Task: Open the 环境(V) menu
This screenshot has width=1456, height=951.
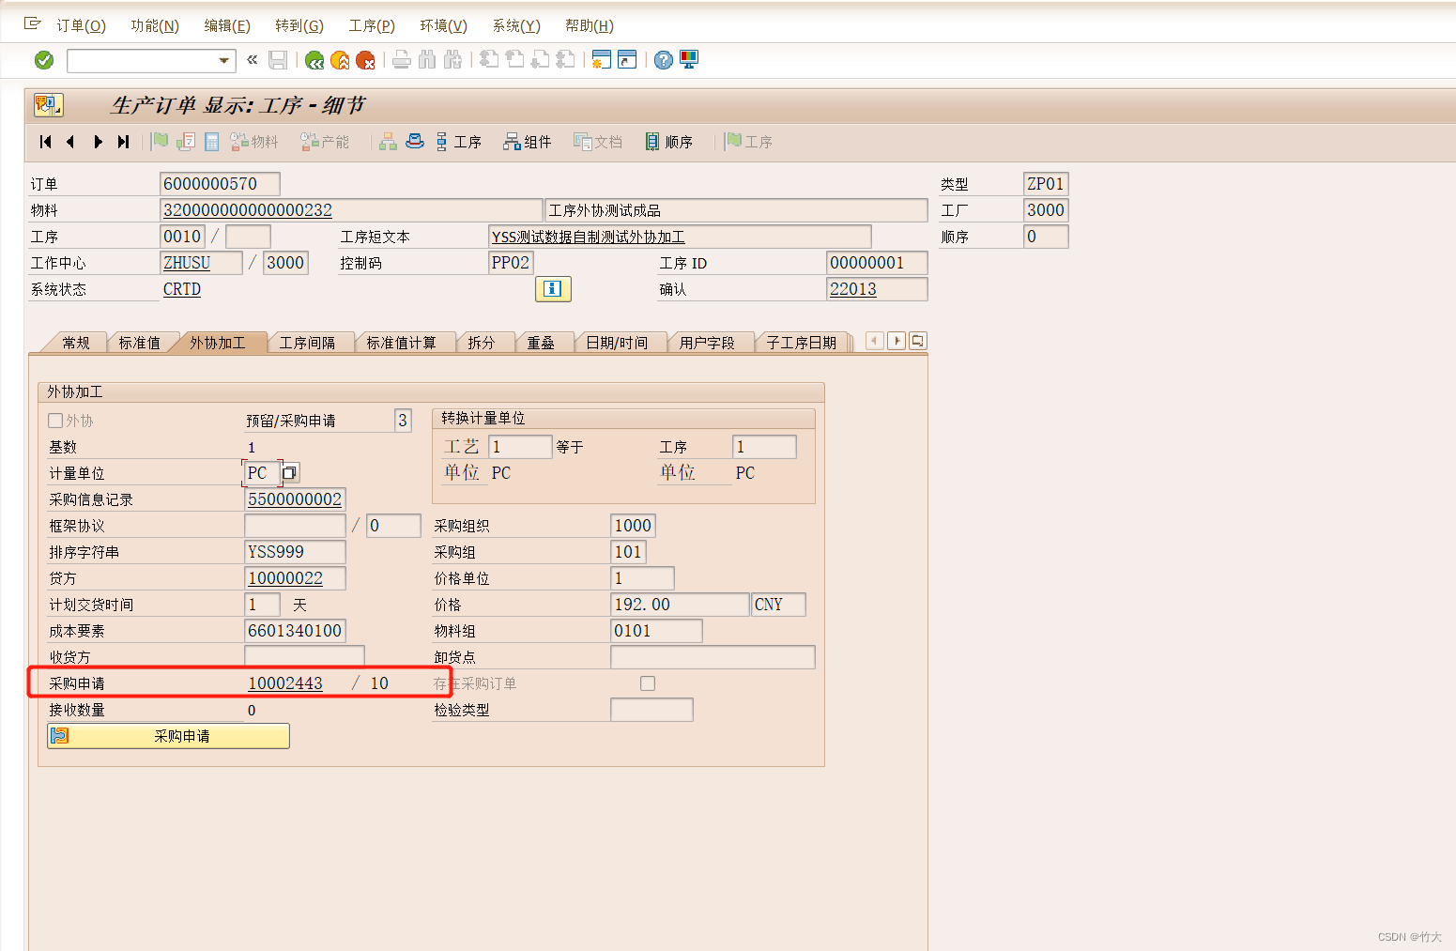Action: [x=443, y=25]
